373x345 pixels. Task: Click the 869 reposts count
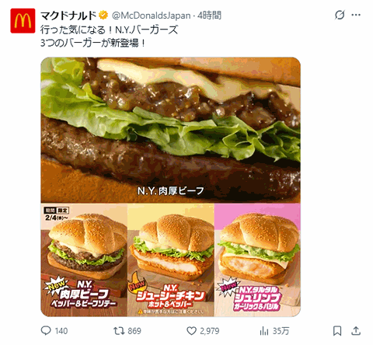[134, 331]
